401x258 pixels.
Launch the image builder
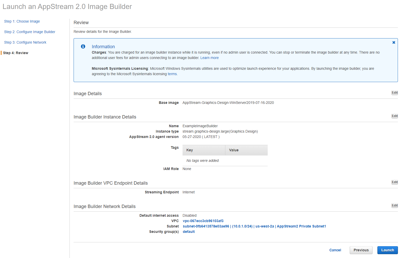click(x=387, y=250)
